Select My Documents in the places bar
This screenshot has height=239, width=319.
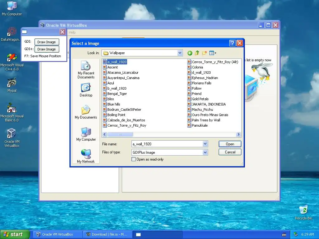coord(86,112)
